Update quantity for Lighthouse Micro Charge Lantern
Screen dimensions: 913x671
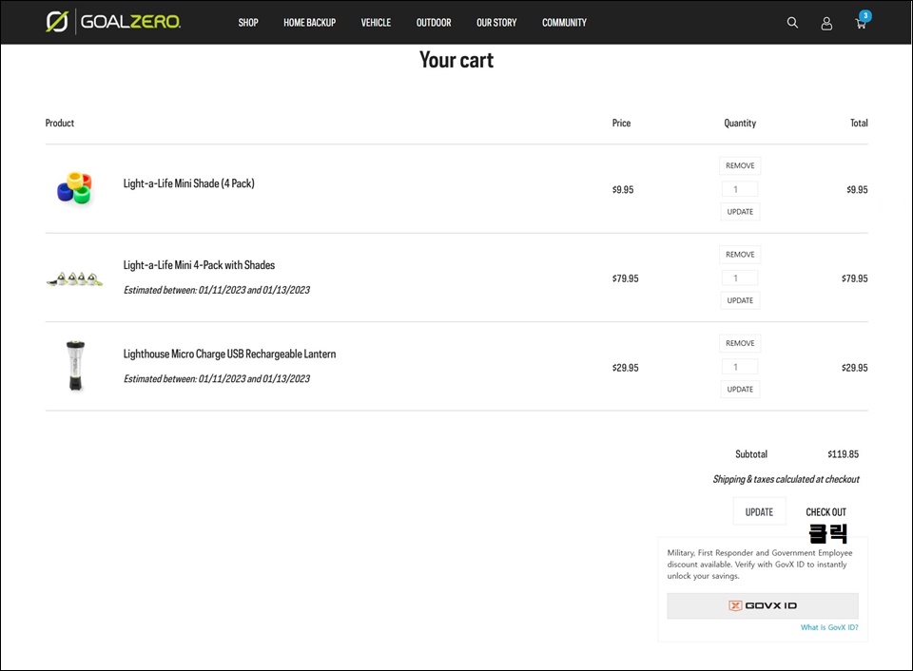click(x=740, y=390)
